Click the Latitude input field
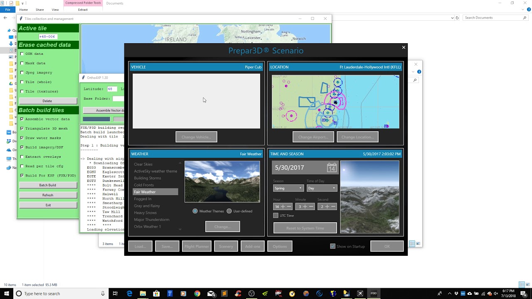Viewport: 532px width, 299px height. click(112, 89)
